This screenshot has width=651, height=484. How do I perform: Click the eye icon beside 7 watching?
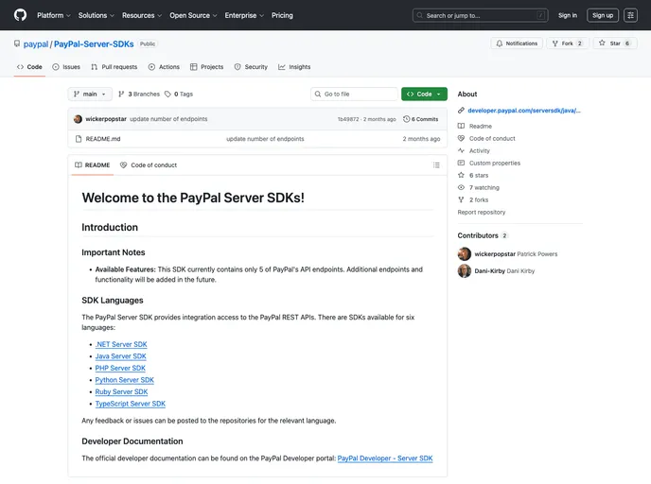click(461, 187)
